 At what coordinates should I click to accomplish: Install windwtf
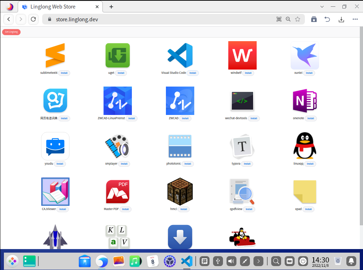tap(248, 73)
